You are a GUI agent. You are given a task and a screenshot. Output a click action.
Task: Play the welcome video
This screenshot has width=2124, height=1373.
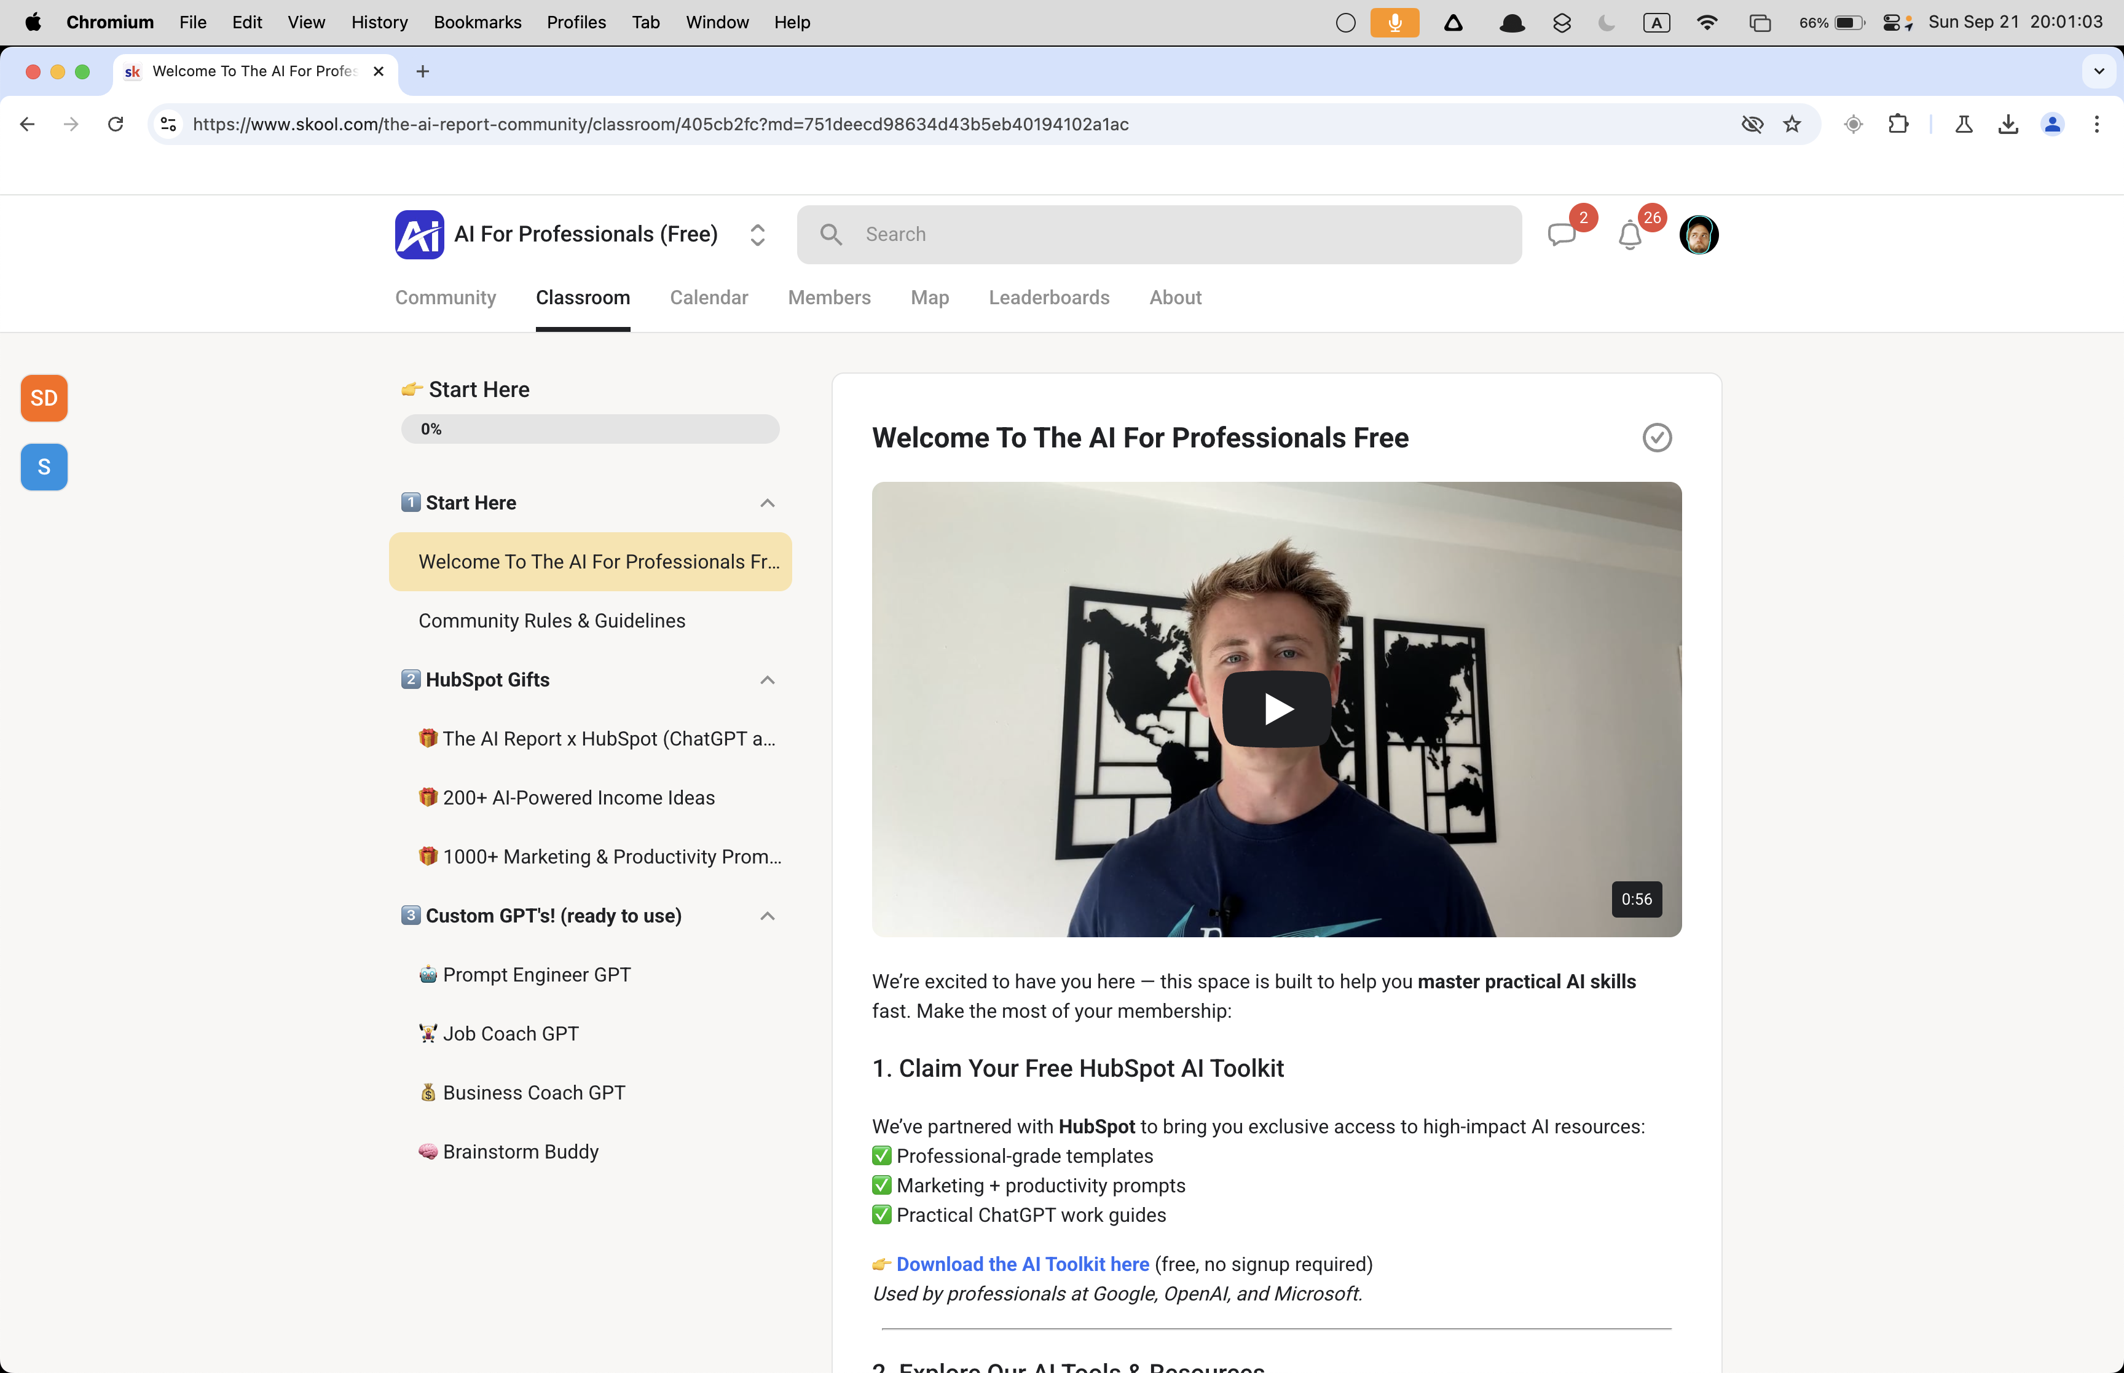point(1276,709)
